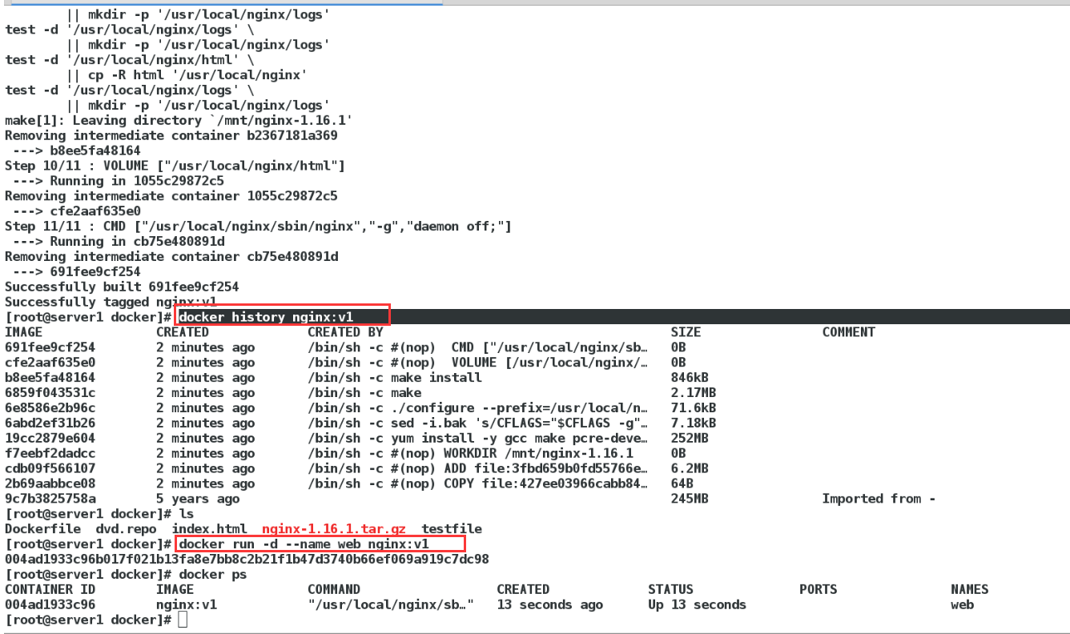Click the terminal cursor at the last prompt
The image size is (1070, 634).
(183, 620)
